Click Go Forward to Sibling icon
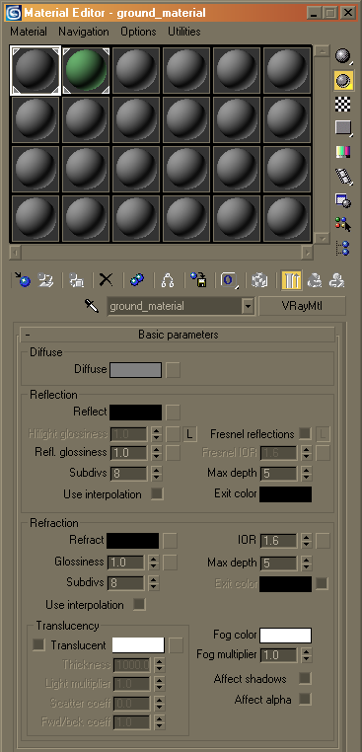 point(337,280)
